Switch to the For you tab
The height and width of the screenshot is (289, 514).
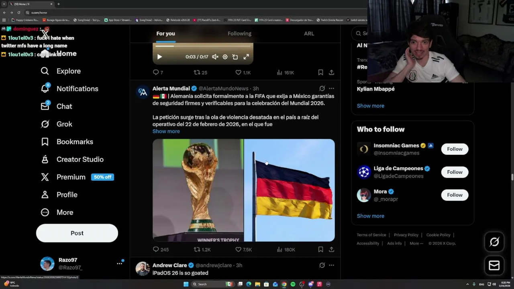(165, 34)
